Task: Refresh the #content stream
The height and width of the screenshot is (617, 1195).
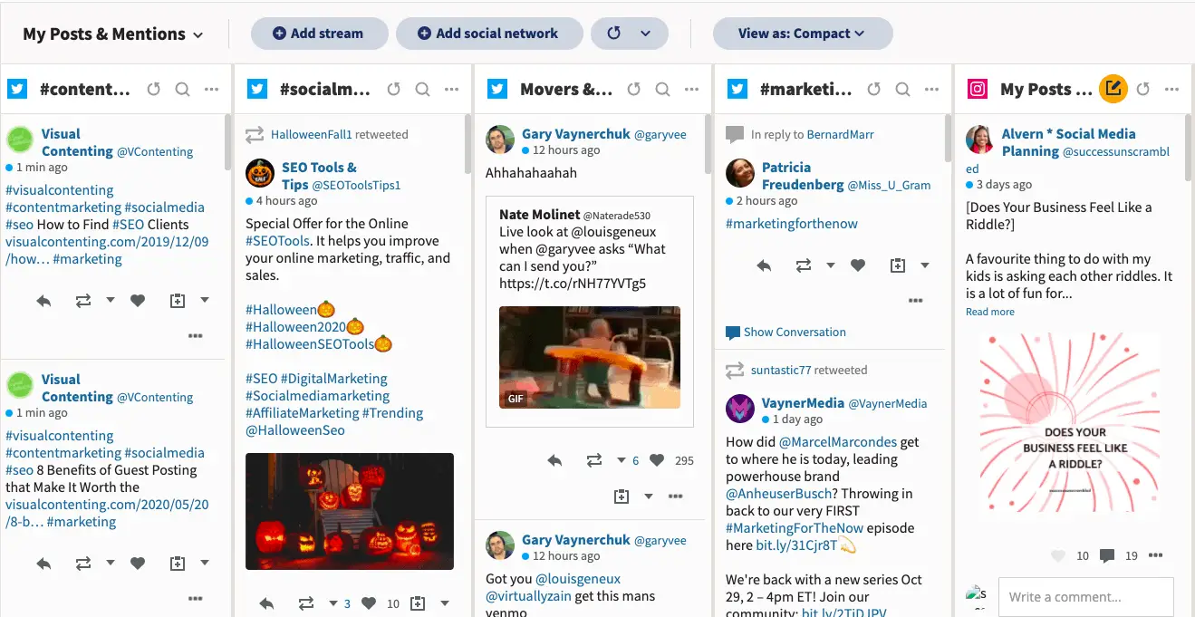Action: pos(154,89)
